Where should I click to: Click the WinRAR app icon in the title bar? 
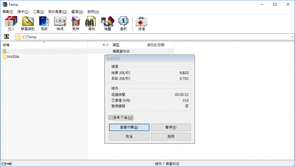pyautogui.click(x=5, y=4)
